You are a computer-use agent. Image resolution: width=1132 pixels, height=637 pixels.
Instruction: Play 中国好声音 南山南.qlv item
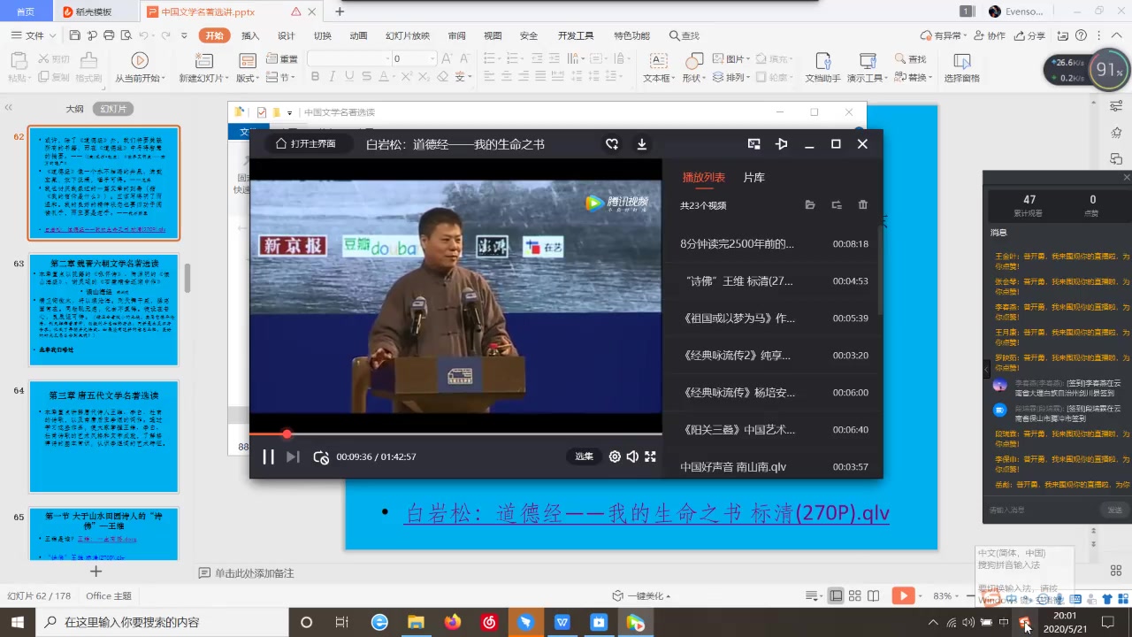[x=772, y=466]
